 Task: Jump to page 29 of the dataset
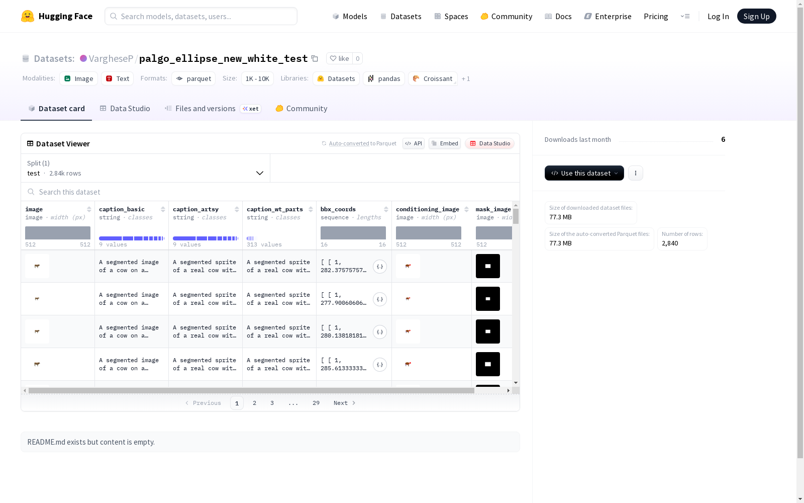click(316, 403)
